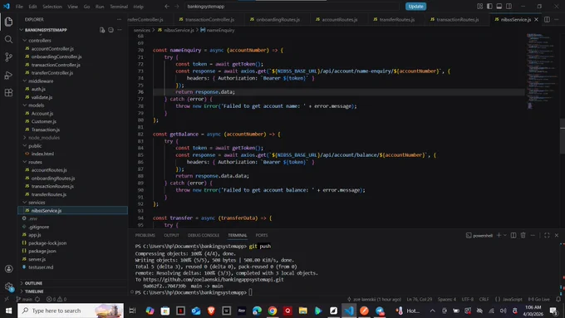This screenshot has width=565, height=318.
Task: Toggle the primary sidebar layout button
Action: [489, 6]
